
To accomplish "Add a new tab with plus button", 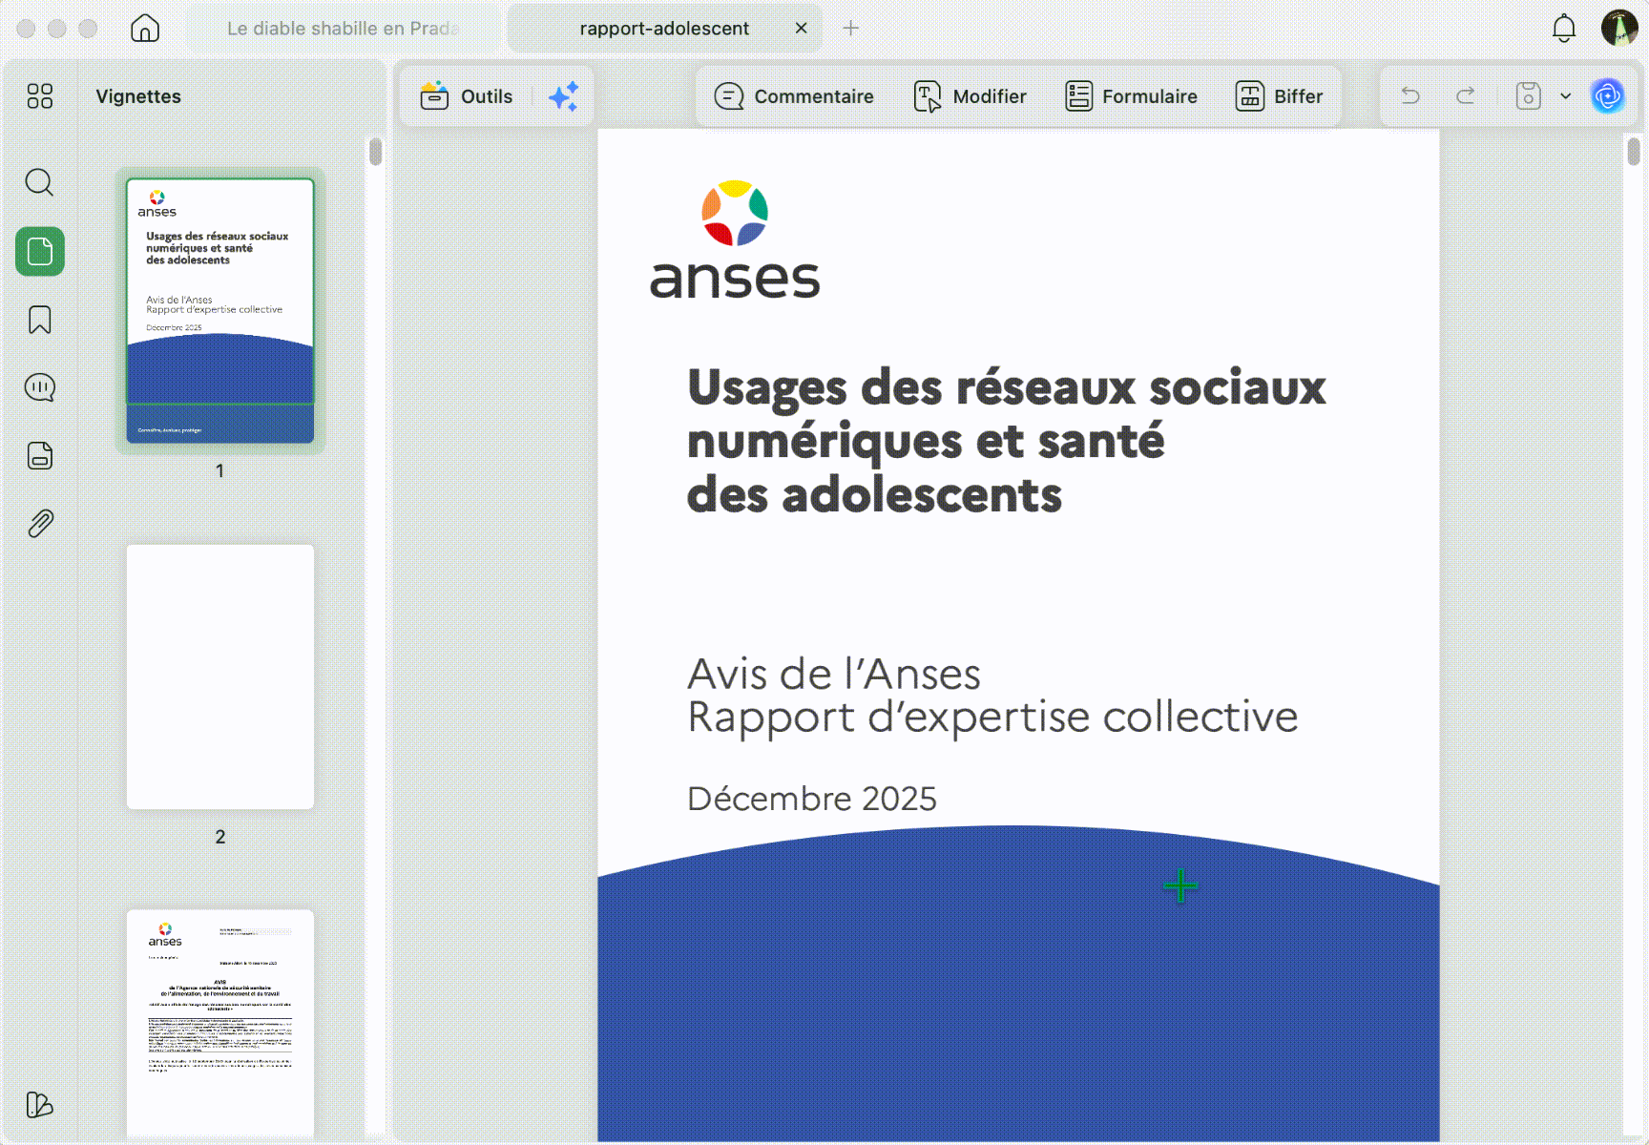I will (x=851, y=28).
